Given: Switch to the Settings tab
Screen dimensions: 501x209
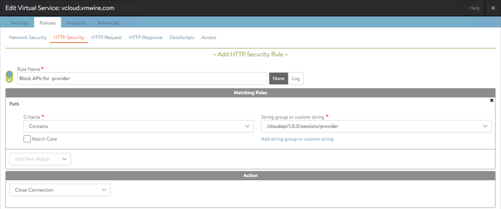Looking at the screenshot, I should 20,23.
